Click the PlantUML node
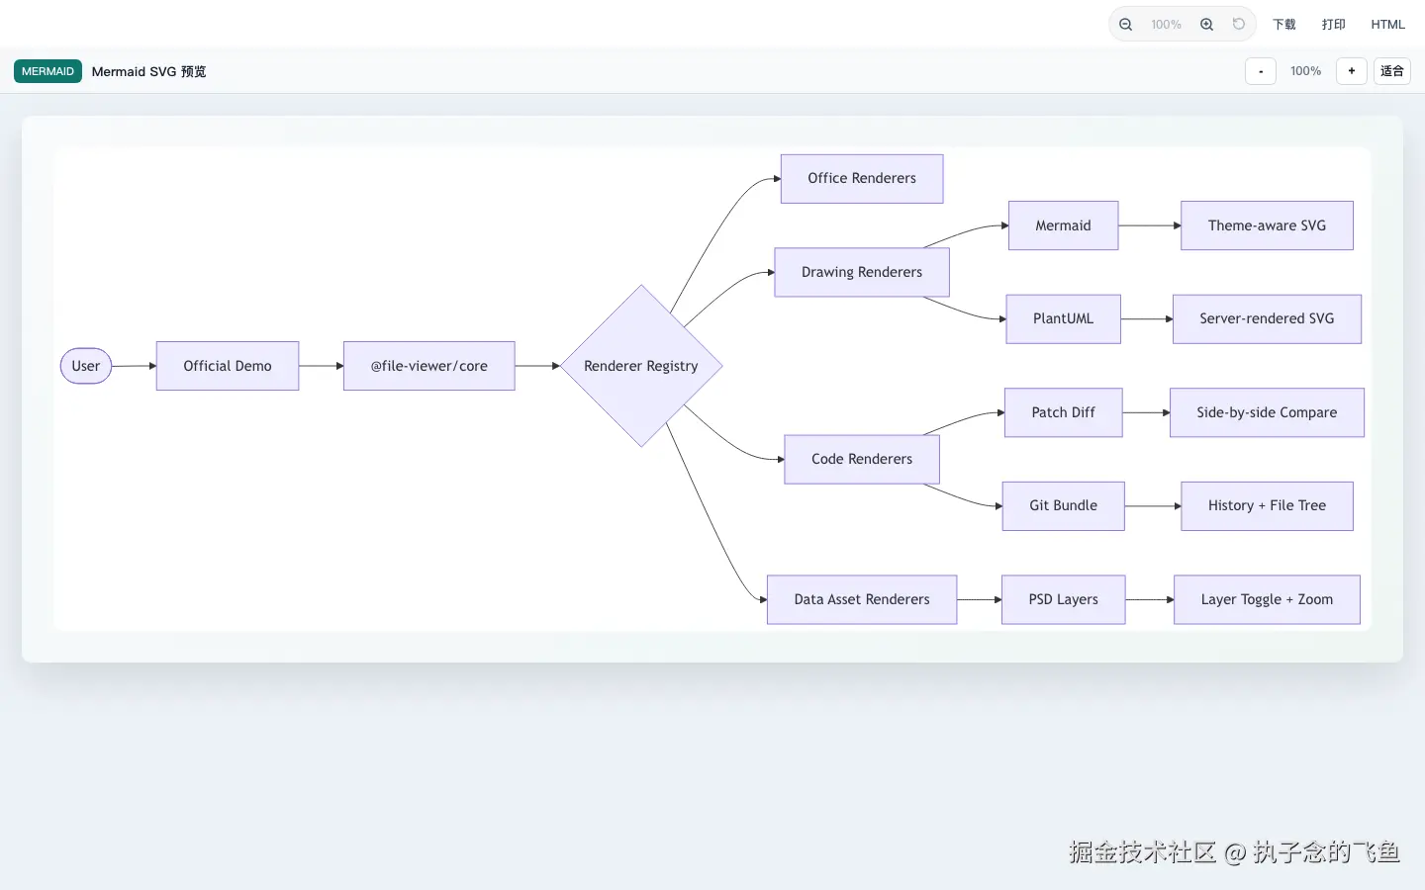 click(1064, 318)
